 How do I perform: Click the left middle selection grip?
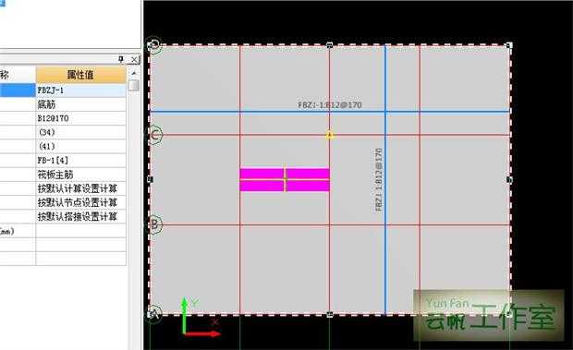click(x=150, y=179)
